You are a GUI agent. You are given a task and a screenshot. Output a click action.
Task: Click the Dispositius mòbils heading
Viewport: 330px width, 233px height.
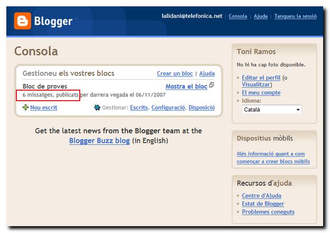tap(265, 138)
